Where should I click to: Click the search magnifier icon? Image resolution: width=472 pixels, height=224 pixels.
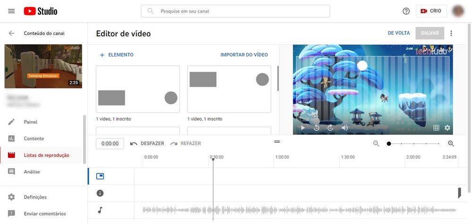pyautogui.click(x=150, y=11)
